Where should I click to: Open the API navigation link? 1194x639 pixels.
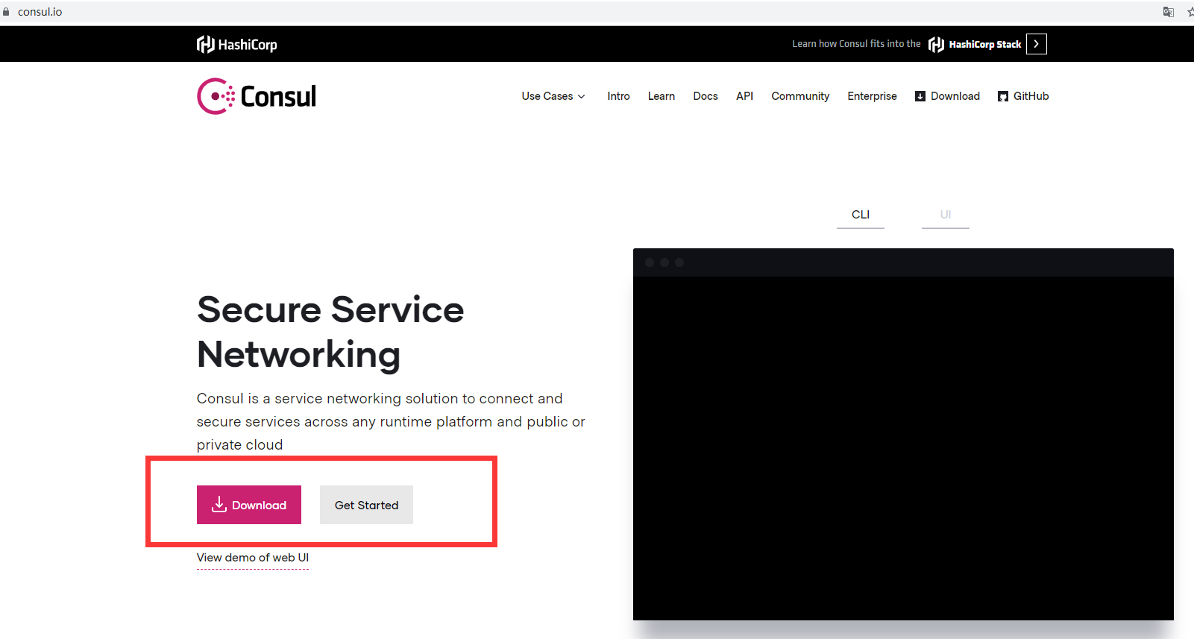point(744,96)
